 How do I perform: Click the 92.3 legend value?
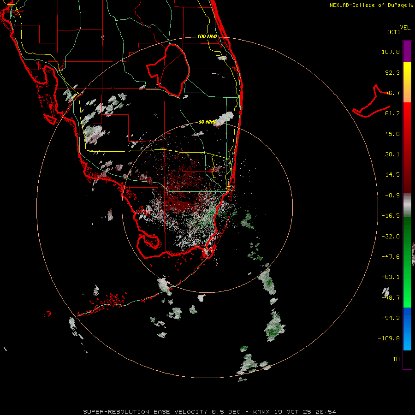pyautogui.click(x=392, y=72)
